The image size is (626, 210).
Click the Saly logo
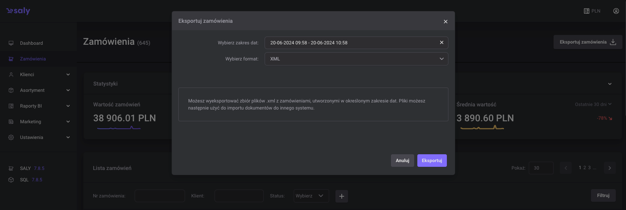[18, 11]
